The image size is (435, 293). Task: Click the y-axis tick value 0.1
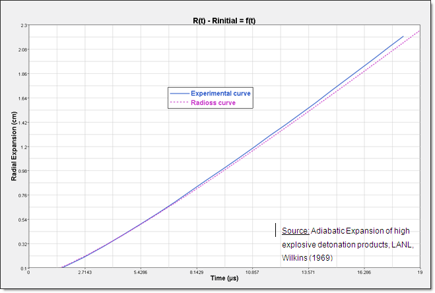point(23,268)
